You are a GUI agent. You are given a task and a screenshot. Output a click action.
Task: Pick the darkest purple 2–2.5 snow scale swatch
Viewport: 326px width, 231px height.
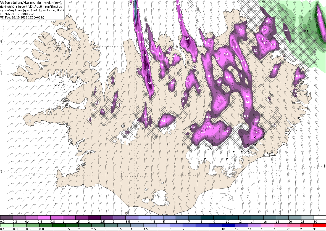(94, 217)
